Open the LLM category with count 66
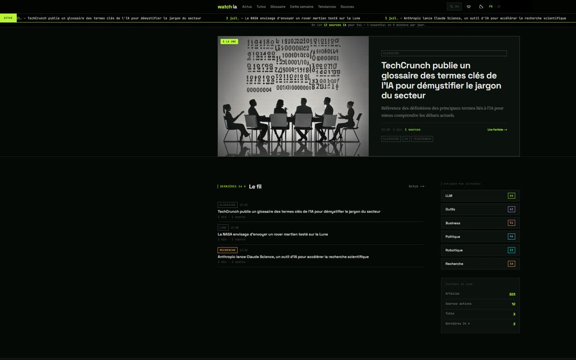576x360 pixels. (x=480, y=196)
